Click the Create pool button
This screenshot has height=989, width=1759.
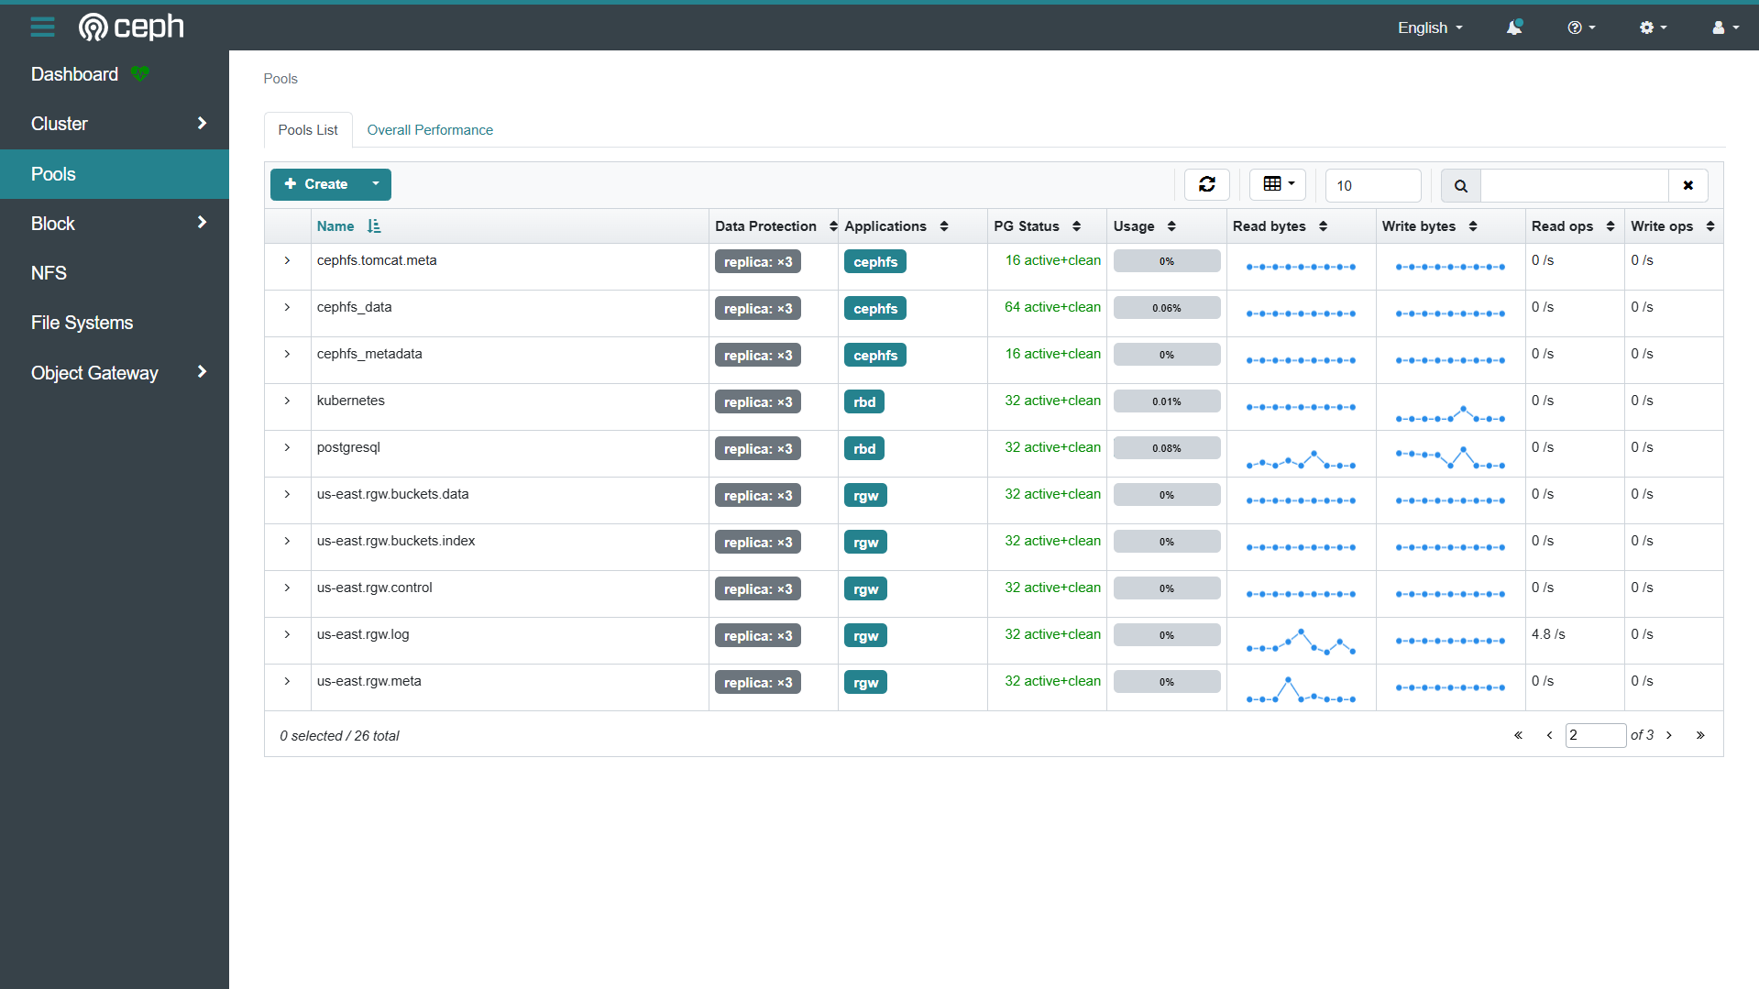click(x=316, y=184)
